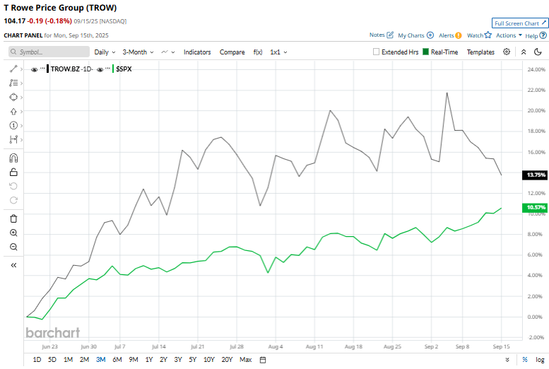
Task: Open the Indicators menu
Action: point(197,52)
